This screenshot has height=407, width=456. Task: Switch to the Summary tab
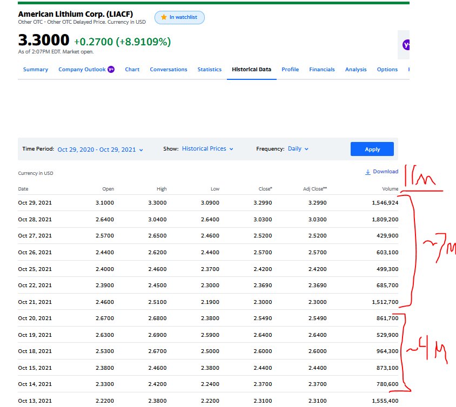point(36,70)
